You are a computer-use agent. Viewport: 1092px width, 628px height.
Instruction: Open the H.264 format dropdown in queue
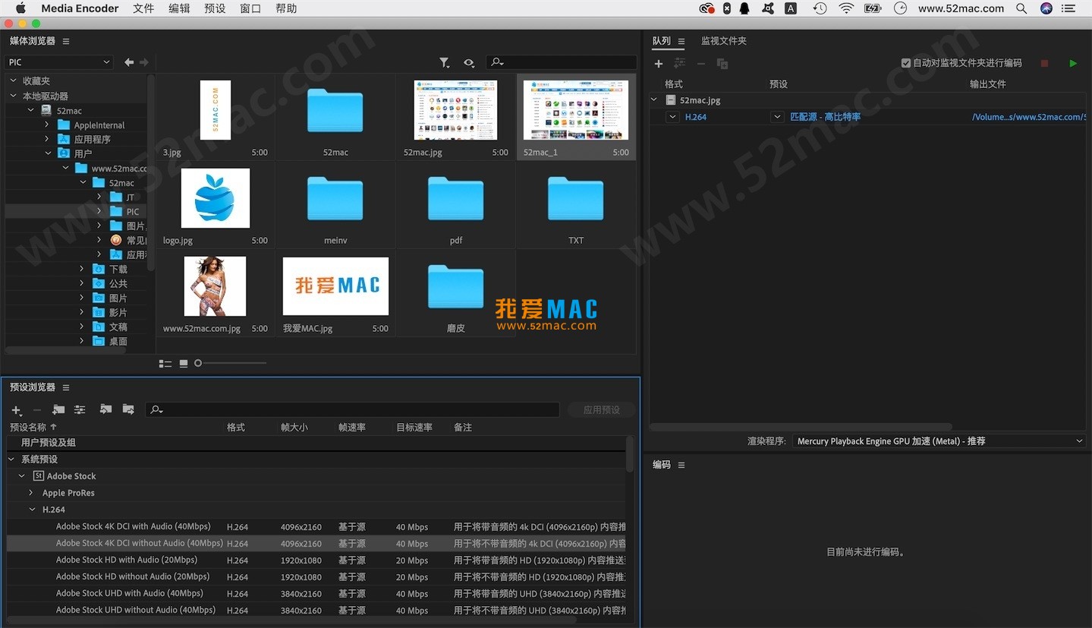(x=672, y=117)
